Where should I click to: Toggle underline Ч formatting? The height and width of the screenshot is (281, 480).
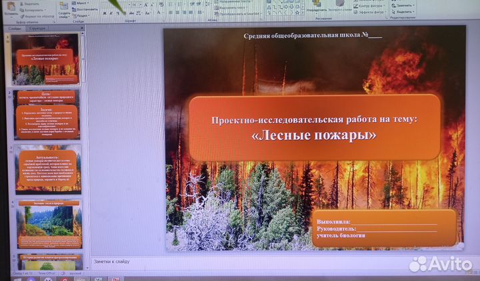coord(117,13)
